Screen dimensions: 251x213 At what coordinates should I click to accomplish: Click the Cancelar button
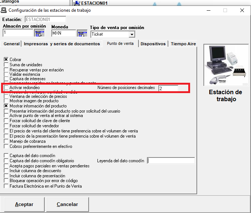pos(68,205)
